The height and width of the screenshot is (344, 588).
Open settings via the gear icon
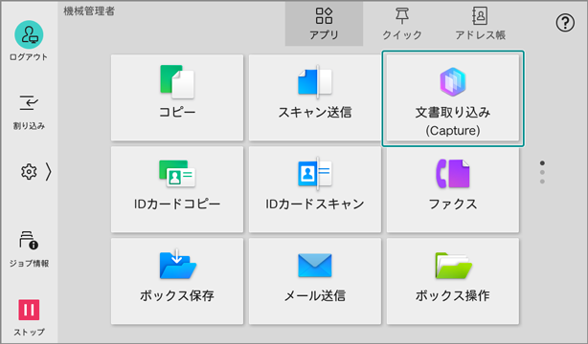tap(29, 172)
